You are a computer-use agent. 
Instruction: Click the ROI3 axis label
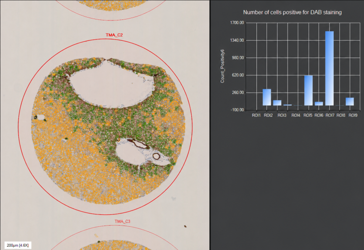pos(282,115)
